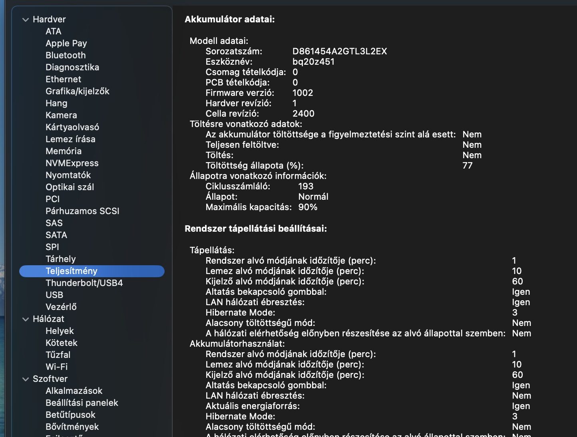The image size is (577, 437).
Task: Click the Akkumulátor adatai heading
Action: tap(230, 19)
